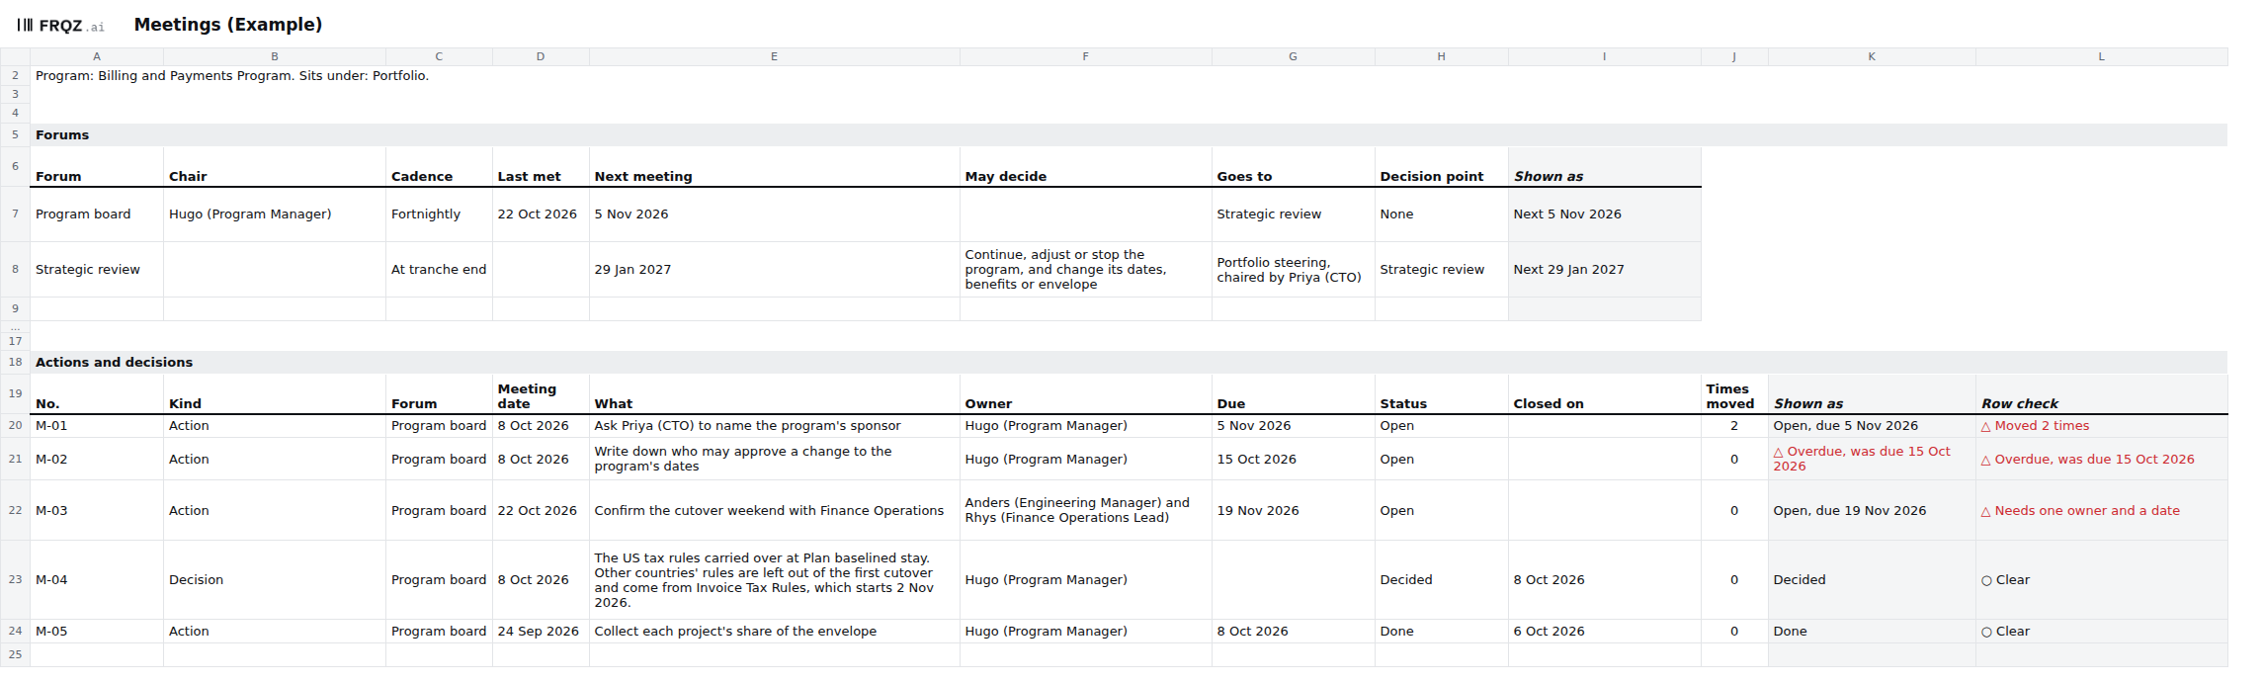Click the Done status cell for M-05

1441,632
